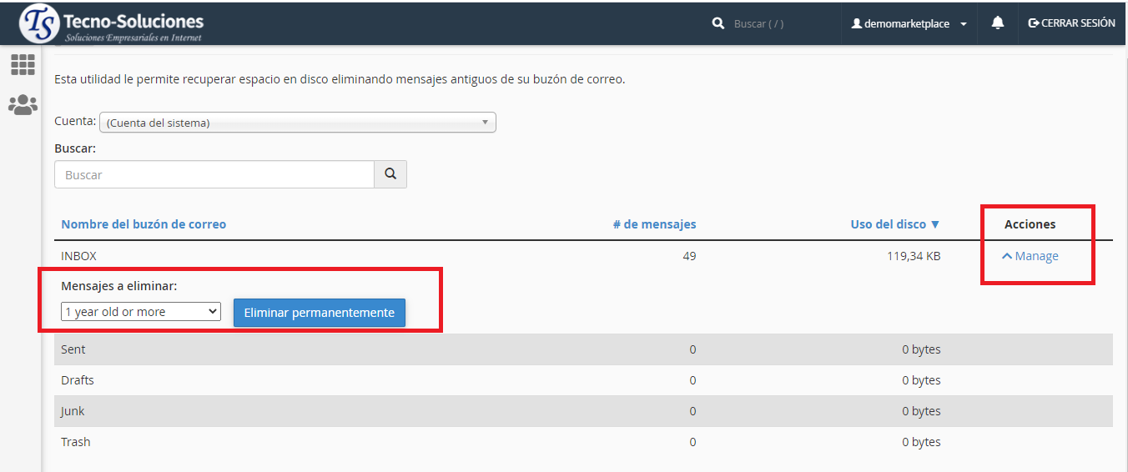
Task: Open the '1 year old or more' dropdown
Action: [x=141, y=312]
